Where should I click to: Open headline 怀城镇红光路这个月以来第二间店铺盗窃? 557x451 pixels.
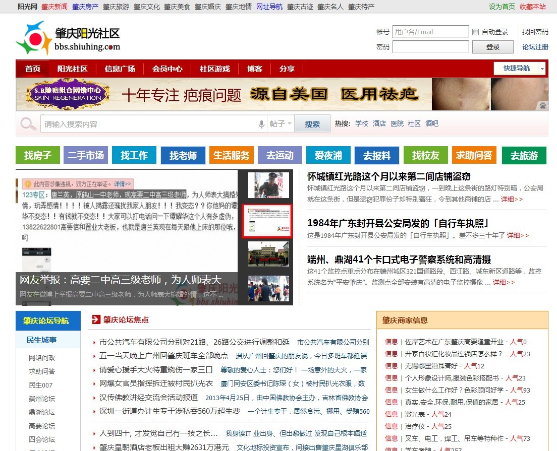pos(388,176)
